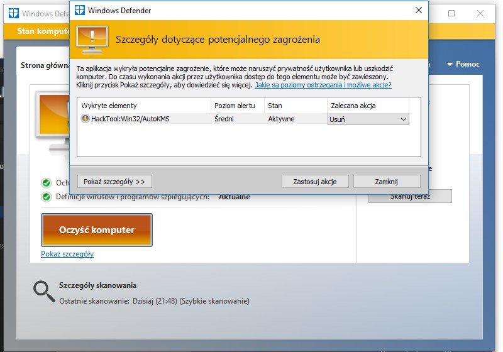This screenshot has width=503, height=352.
Task: Click the green checkmark next to Och… protection row
Action: [46, 183]
